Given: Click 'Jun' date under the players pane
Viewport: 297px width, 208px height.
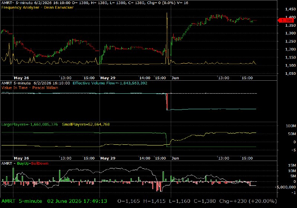Looking at the screenshot, I should pyautogui.click(x=175, y=158).
